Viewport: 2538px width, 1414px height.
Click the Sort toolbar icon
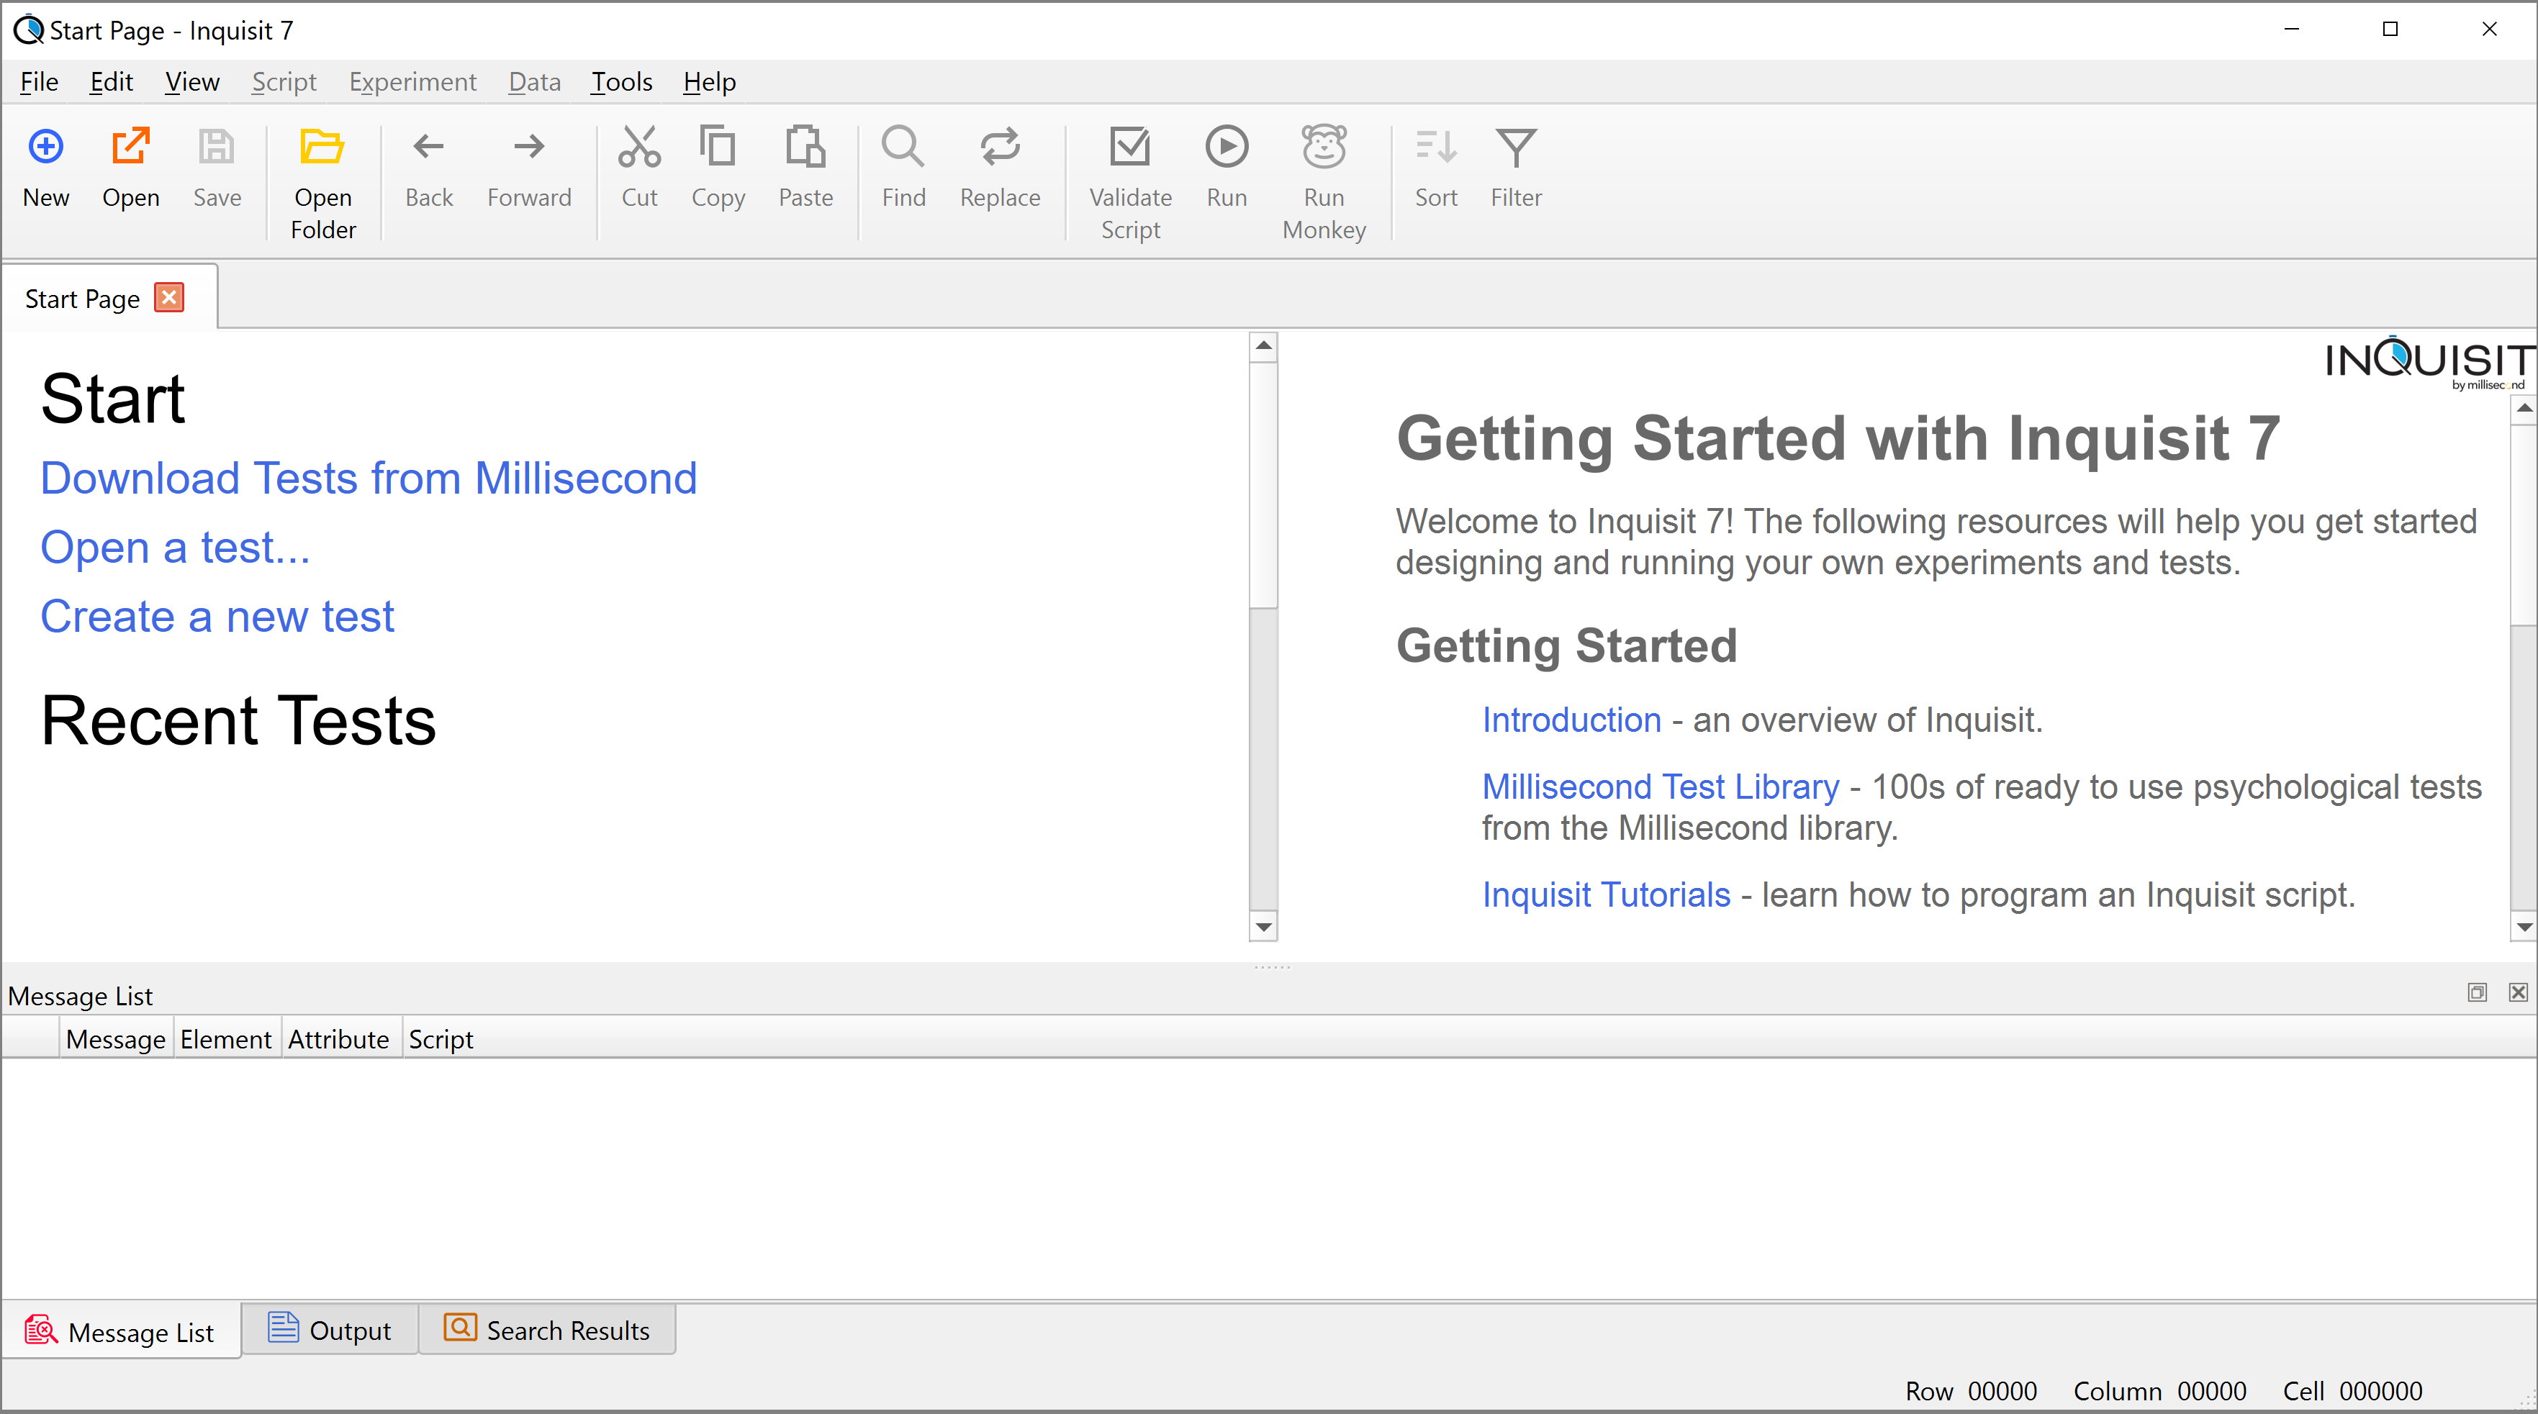[1435, 148]
